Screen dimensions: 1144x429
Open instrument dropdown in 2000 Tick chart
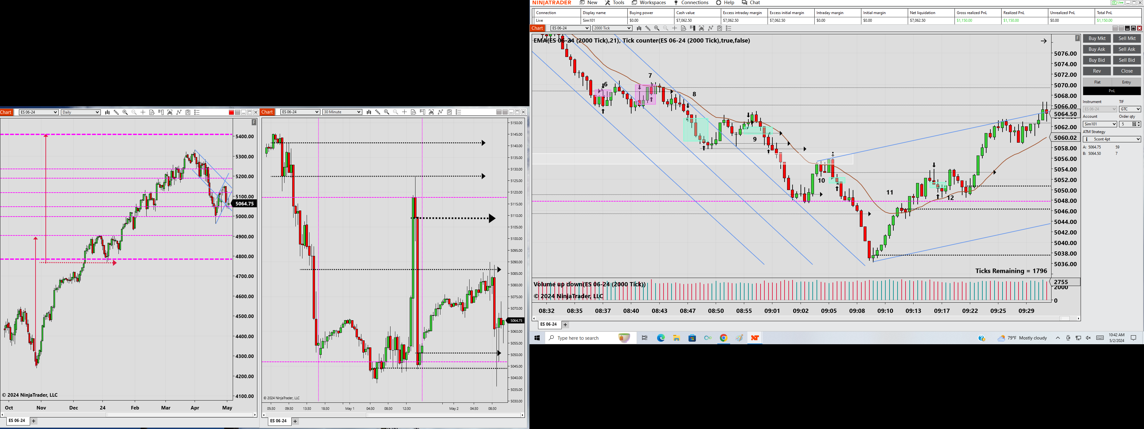[x=570, y=28]
